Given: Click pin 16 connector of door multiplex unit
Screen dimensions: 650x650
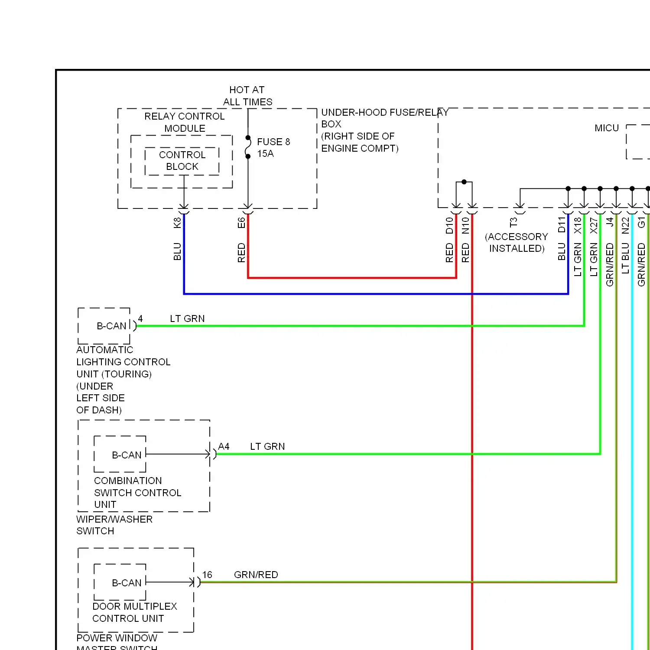Looking at the screenshot, I should point(198,582).
